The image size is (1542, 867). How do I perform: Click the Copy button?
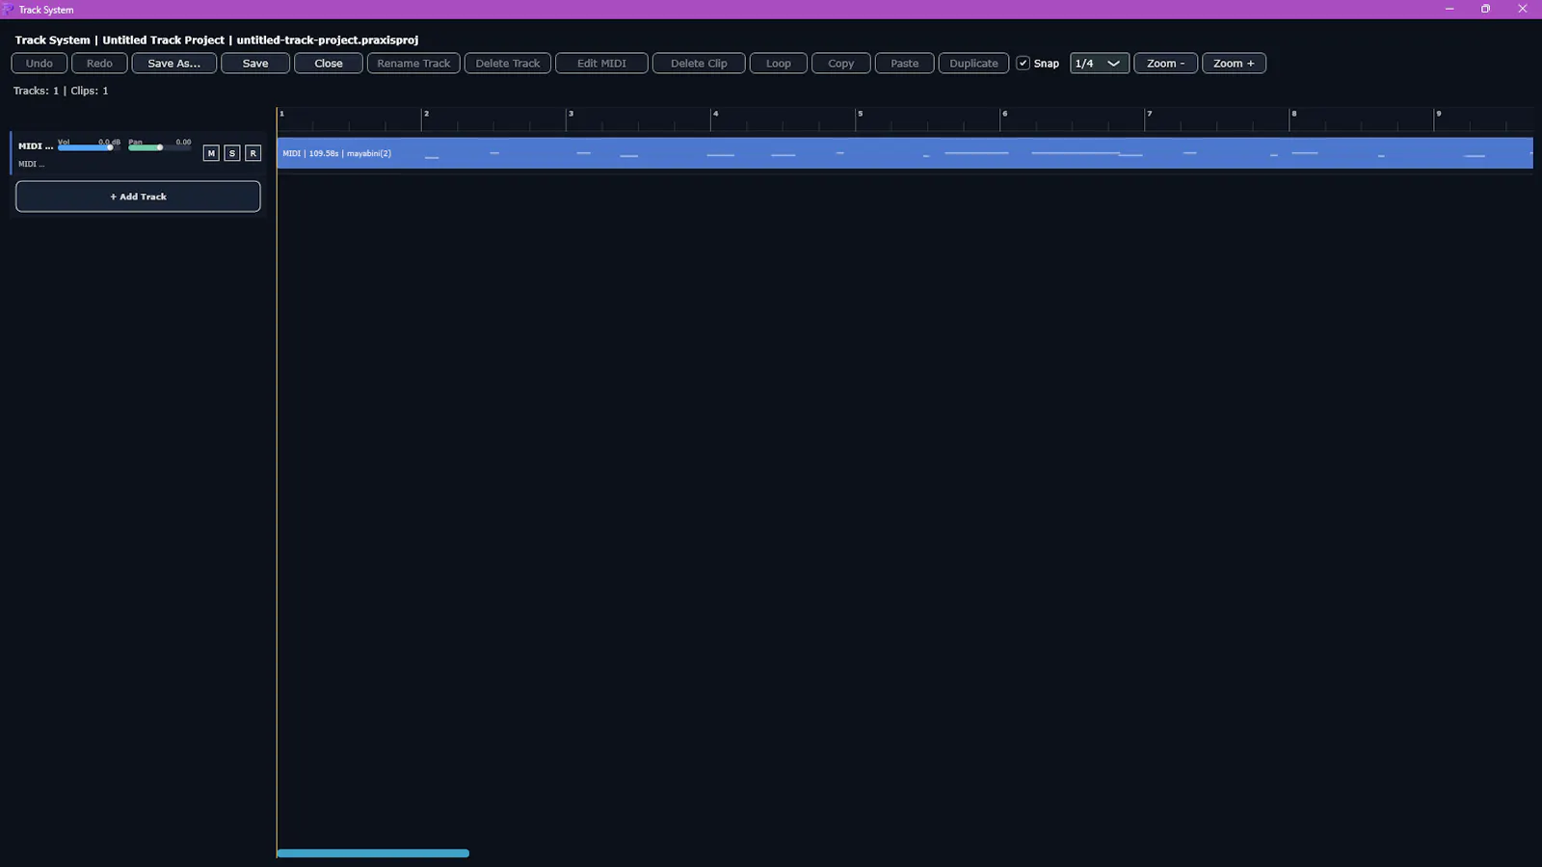[x=841, y=64]
